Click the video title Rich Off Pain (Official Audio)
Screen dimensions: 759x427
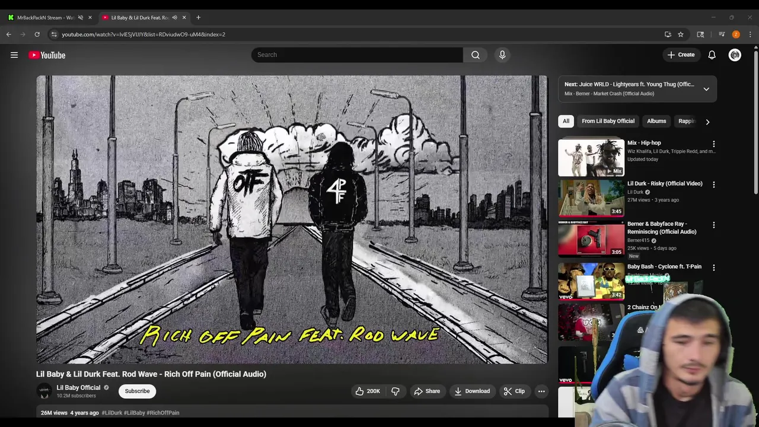(151, 374)
